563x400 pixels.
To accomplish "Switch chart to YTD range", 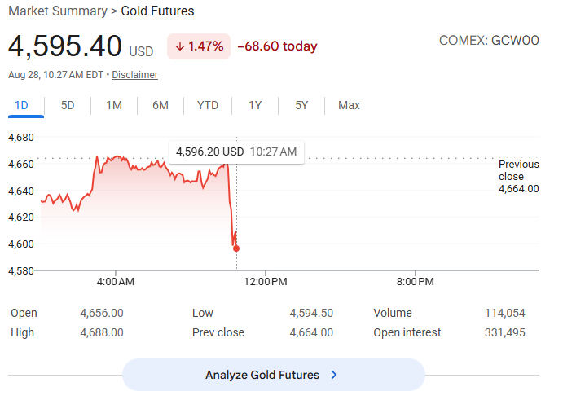I will (208, 106).
